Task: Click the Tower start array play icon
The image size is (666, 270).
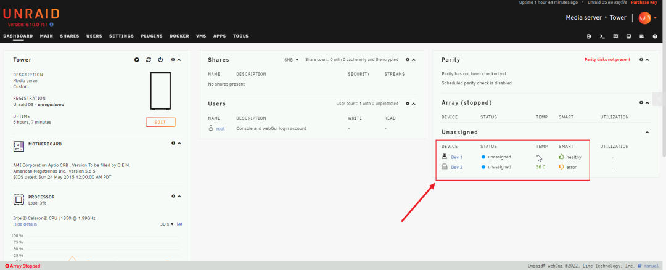Action: tap(137, 60)
